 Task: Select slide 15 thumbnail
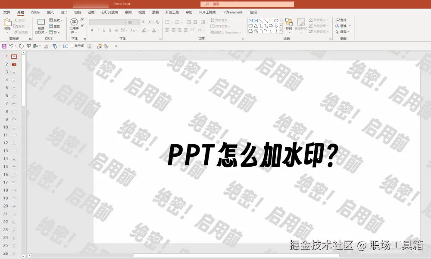14,167
